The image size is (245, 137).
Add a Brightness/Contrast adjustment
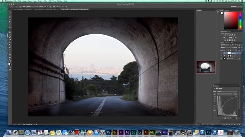[225, 35]
